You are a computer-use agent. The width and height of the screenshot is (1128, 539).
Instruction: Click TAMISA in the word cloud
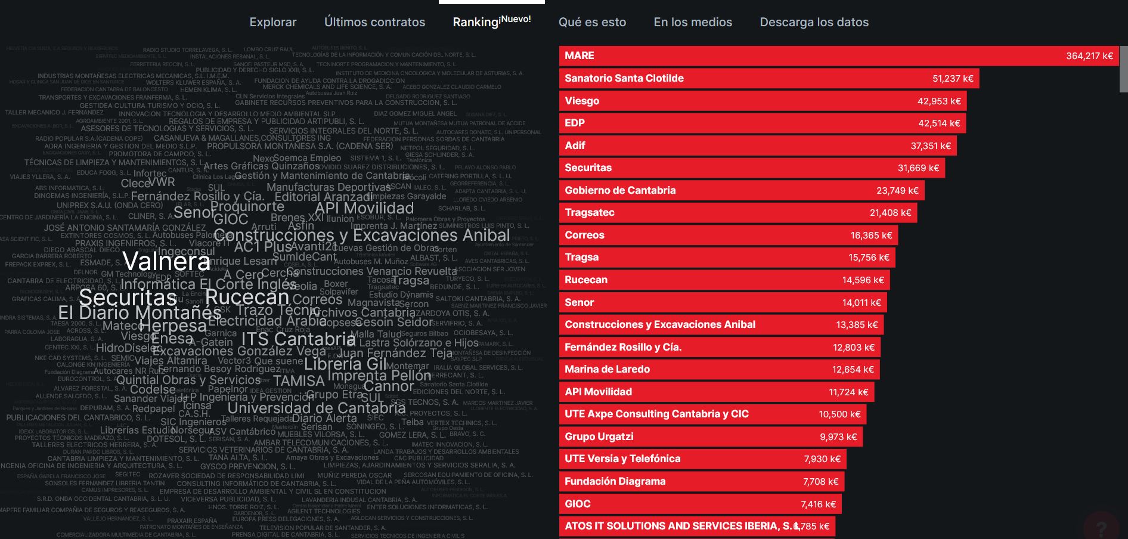[x=299, y=380]
